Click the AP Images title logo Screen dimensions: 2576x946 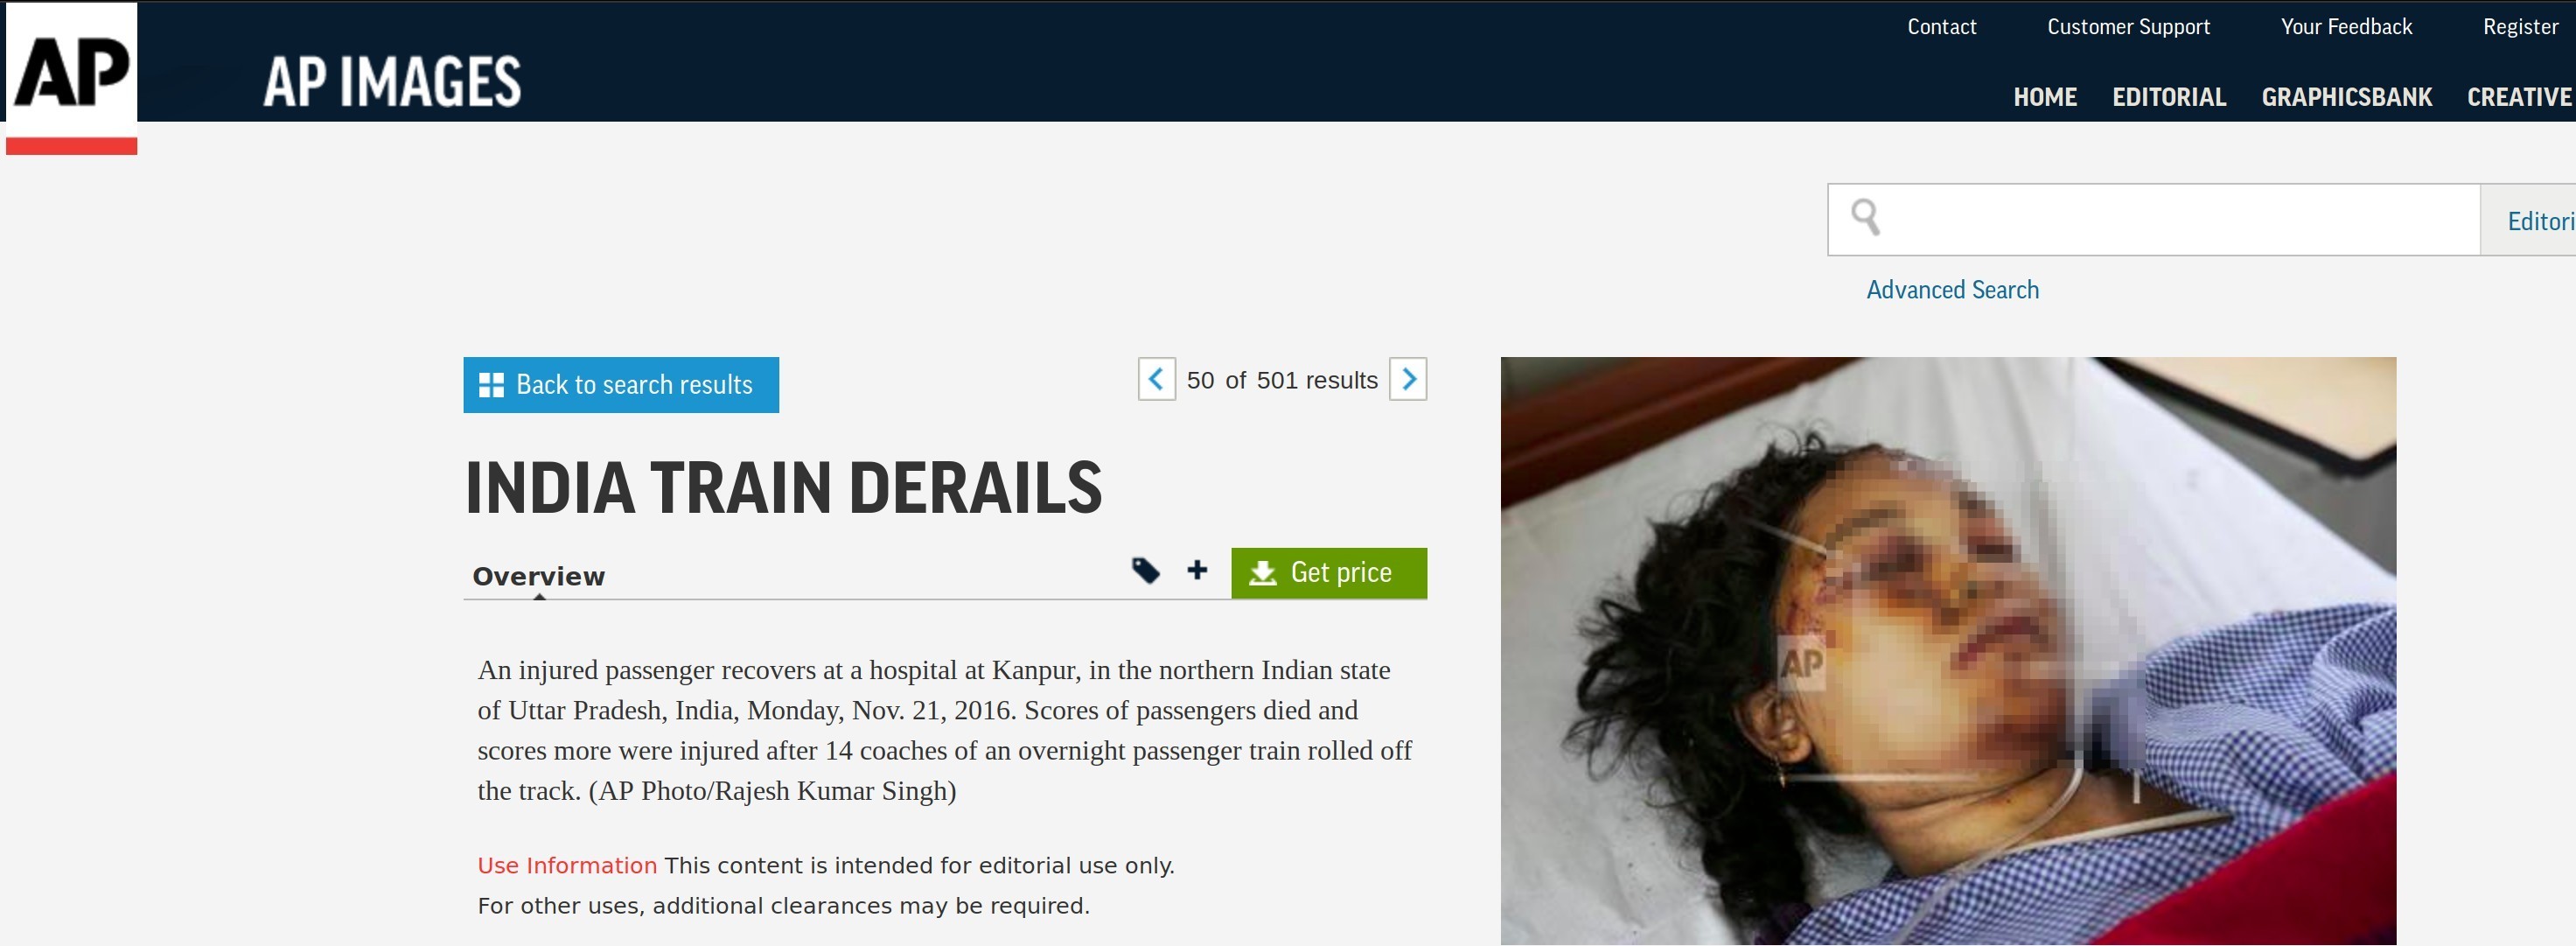click(392, 82)
